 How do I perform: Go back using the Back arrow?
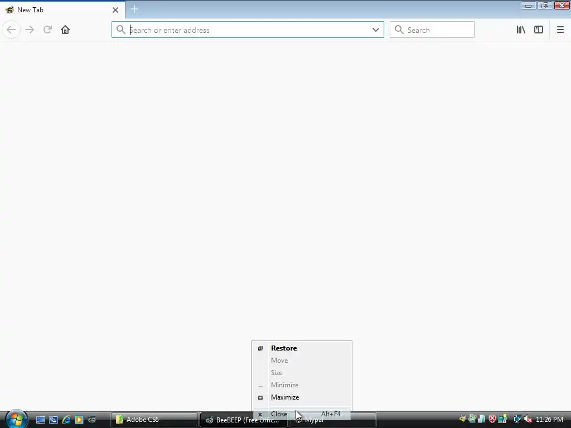coord(11,30)
